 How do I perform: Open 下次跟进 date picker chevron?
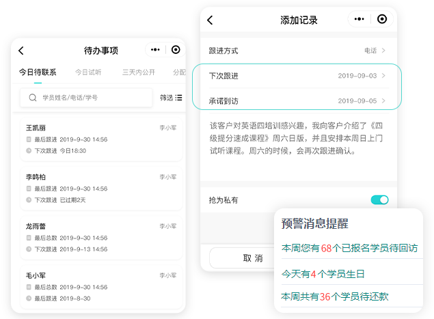coord(383,76)
